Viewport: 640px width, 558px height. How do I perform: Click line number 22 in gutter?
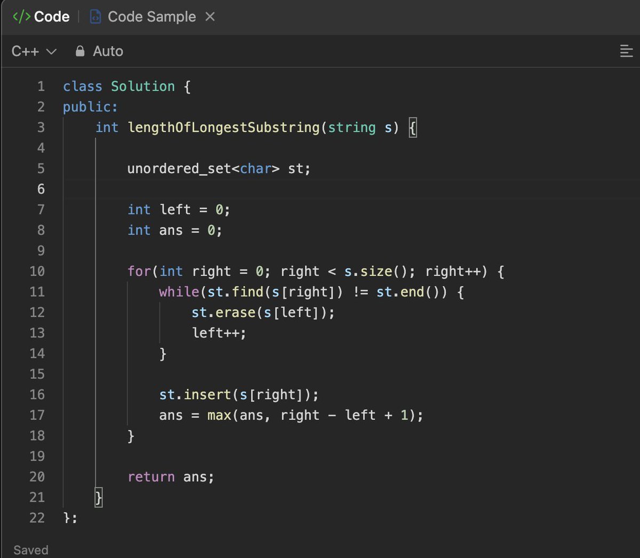coord(37,517)
